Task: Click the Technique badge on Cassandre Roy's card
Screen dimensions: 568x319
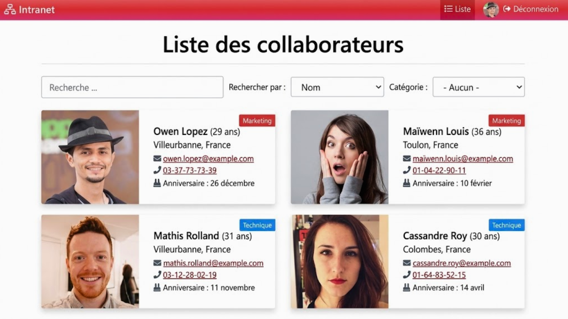Action: 506,225
